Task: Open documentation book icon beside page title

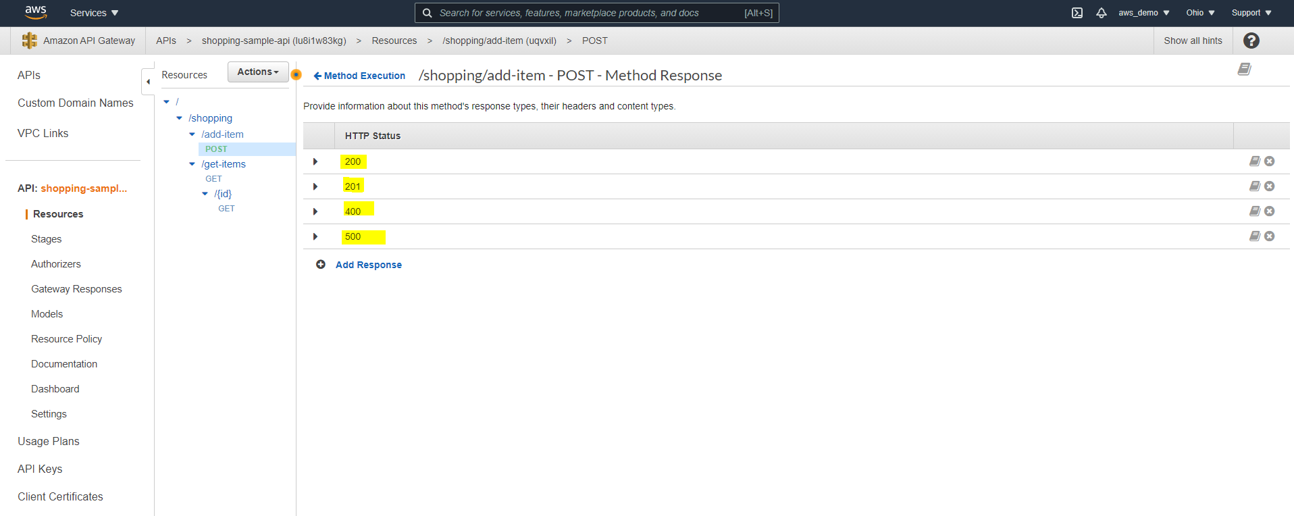Action: pyautogui.click(x=1244, y=69)
